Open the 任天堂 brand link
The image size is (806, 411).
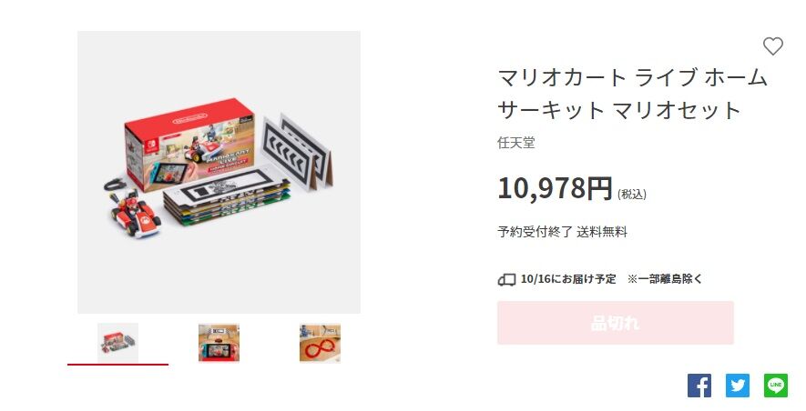click(516, 143)
